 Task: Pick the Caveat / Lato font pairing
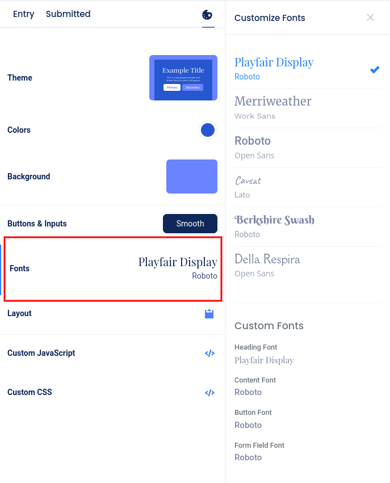point(308,187)
